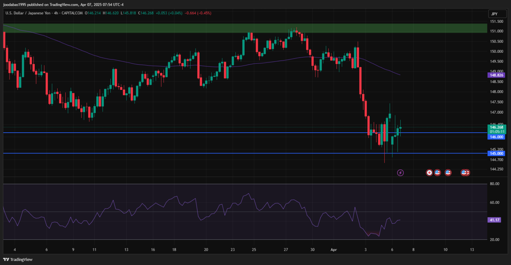This screenshot has height=265, width=511.
Task: Click the purple lightning bolt event icon
Action: coord(401,173)
